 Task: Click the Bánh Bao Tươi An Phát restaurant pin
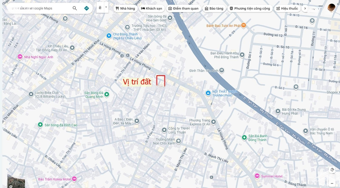click(243, 26)
